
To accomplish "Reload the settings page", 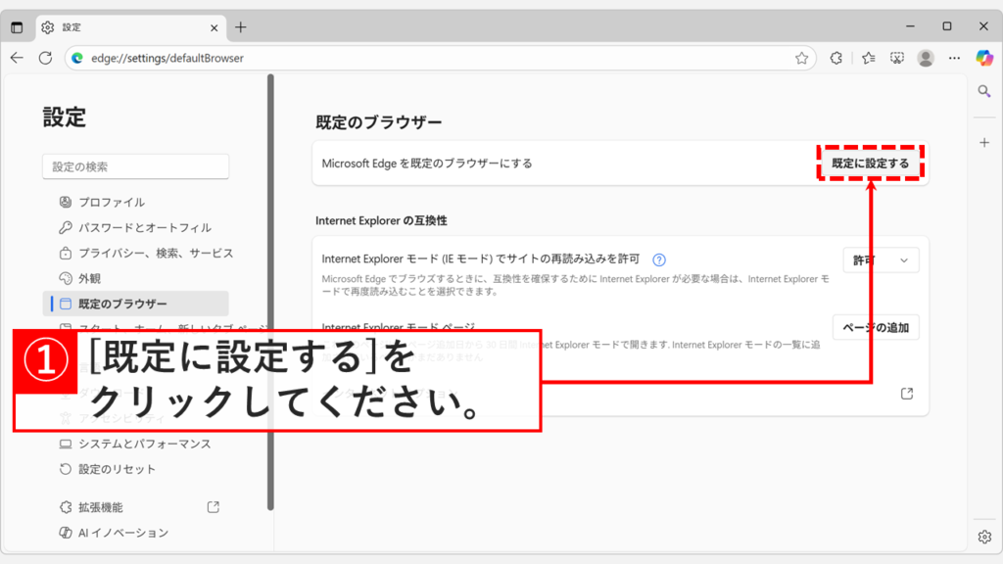I will [x=45, y=58].
